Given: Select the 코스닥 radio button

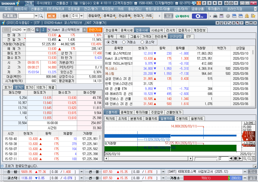Looking at the screenshot, I should point(142,42).
